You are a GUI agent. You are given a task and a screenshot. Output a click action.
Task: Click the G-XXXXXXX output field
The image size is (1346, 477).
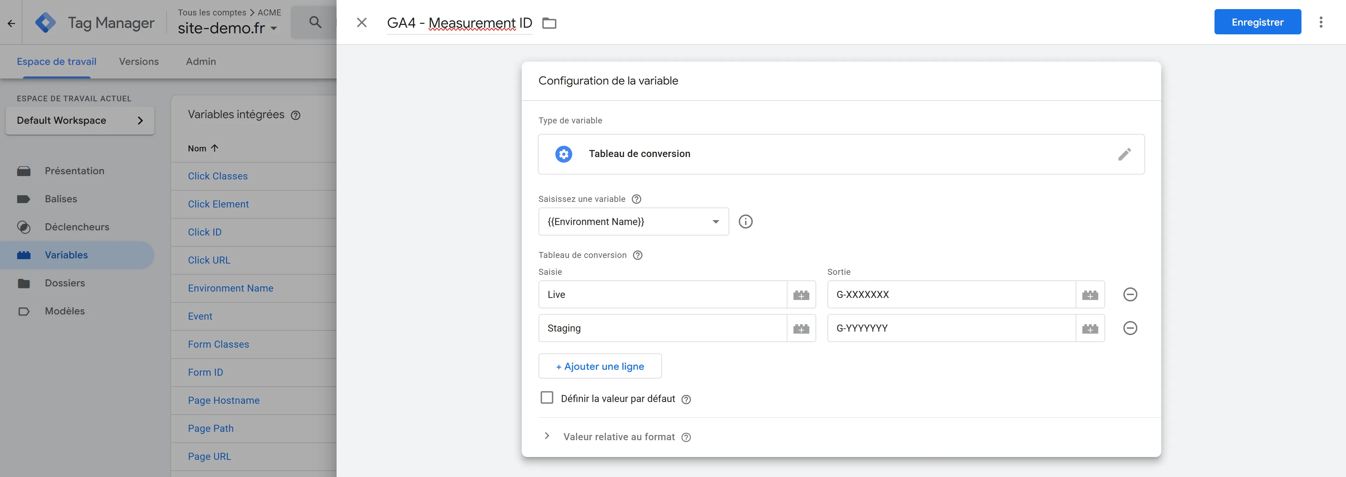coord(952,295)
